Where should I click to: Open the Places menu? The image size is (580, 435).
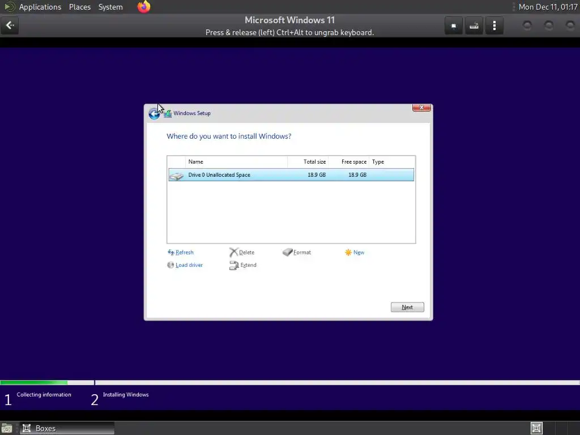click(79, 7)
